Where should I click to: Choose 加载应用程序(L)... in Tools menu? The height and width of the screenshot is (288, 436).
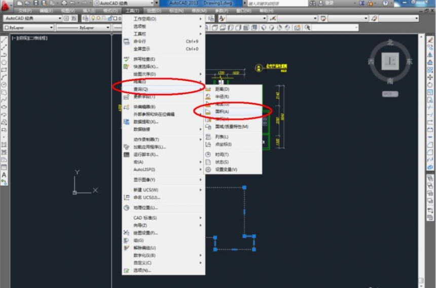point(163,147)
